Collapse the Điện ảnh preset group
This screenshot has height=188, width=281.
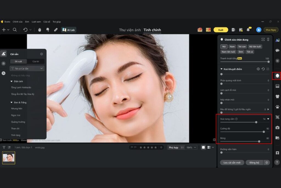pos(12,81)
